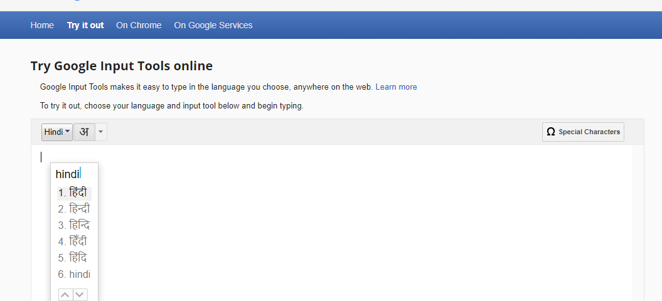Show next suggestions with down arrow
This screenshot has width=662, height=301.
click(80, 295)
